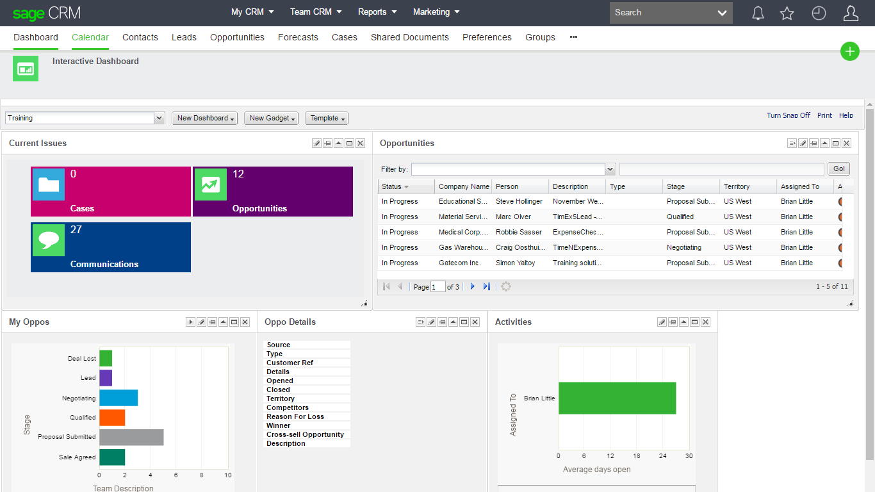Click the Turn Snap Off link
The image size is (875, 492).
tap(788, 115)
